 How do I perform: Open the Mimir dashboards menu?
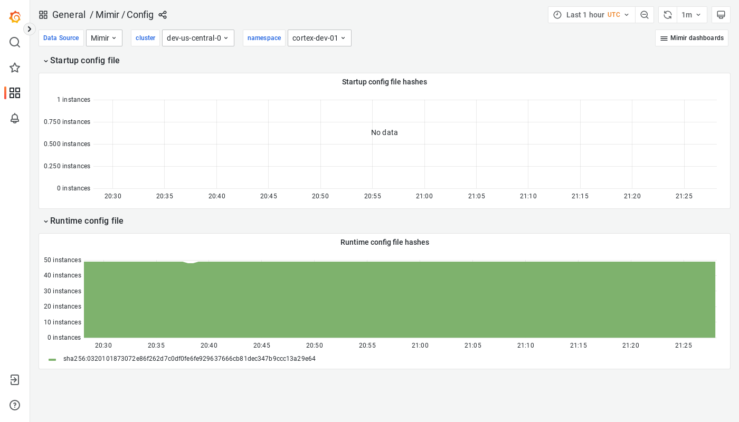point(691,38)
